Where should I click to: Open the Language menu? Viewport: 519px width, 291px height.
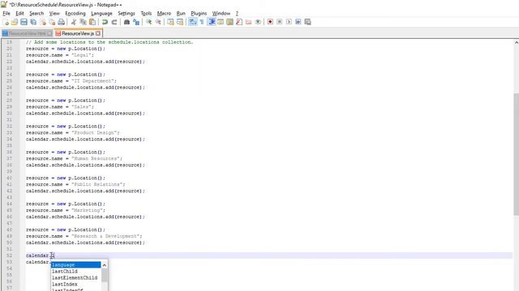[x=101, y=14]
